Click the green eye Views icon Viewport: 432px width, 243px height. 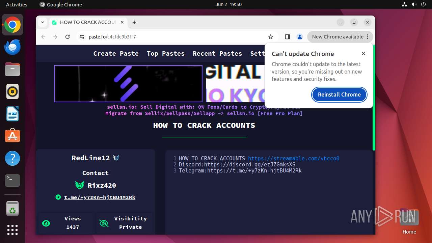coord(46,223)
